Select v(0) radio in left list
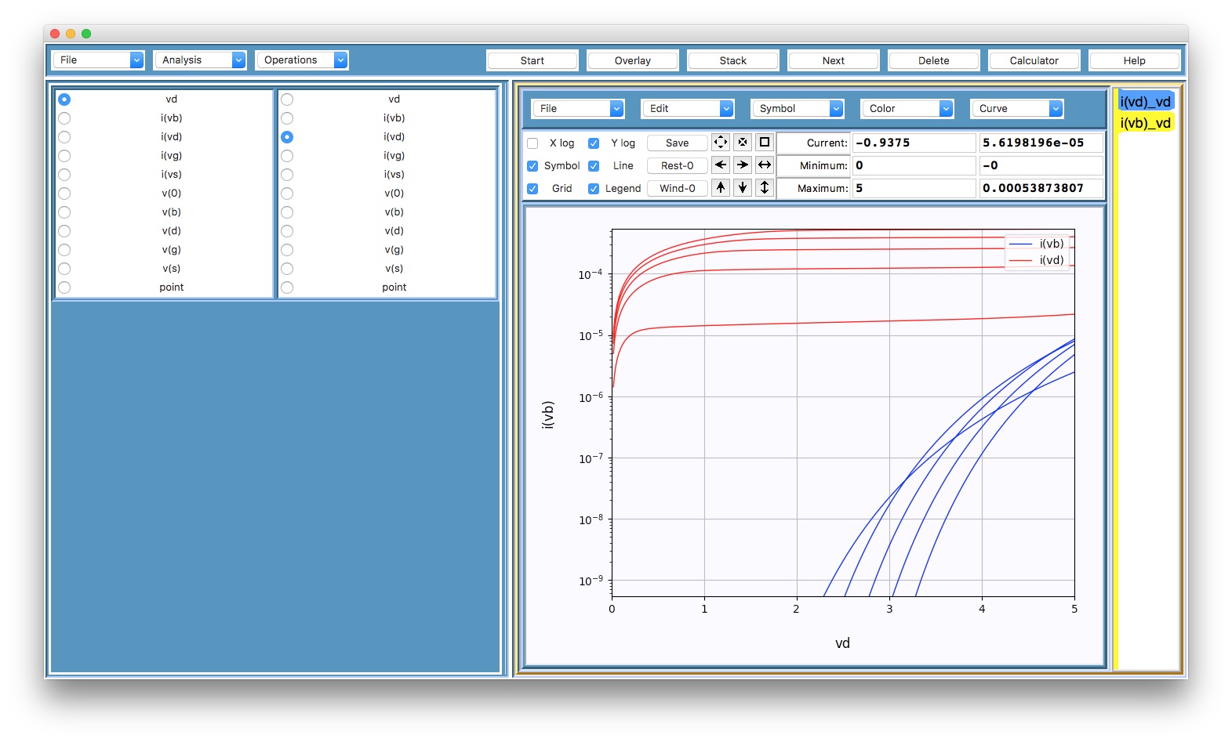 point(64,194)
